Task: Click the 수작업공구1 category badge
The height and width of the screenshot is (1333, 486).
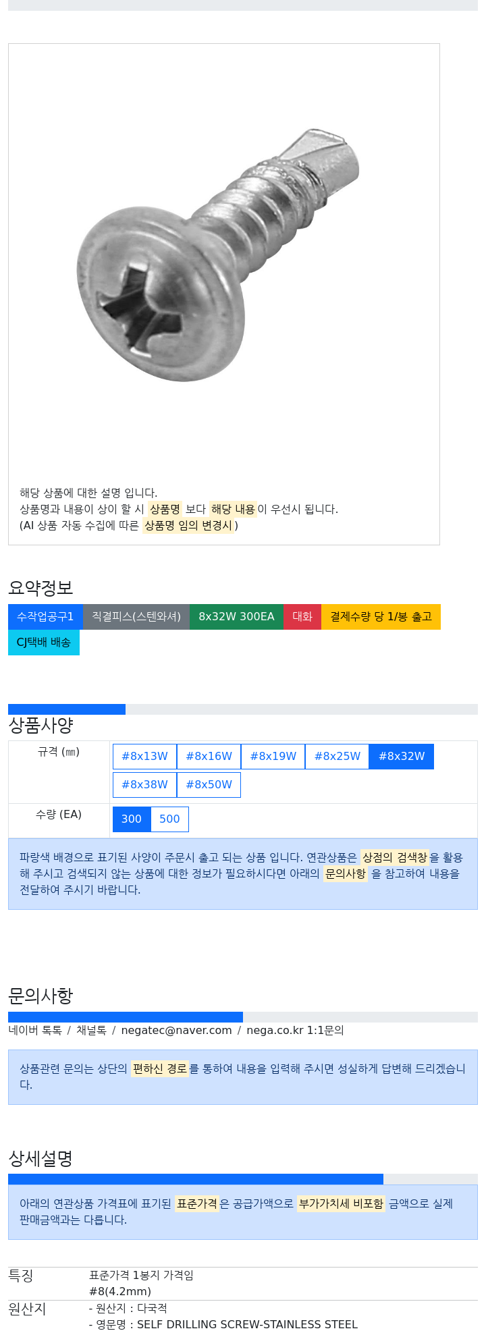Action: coord(45,616)
